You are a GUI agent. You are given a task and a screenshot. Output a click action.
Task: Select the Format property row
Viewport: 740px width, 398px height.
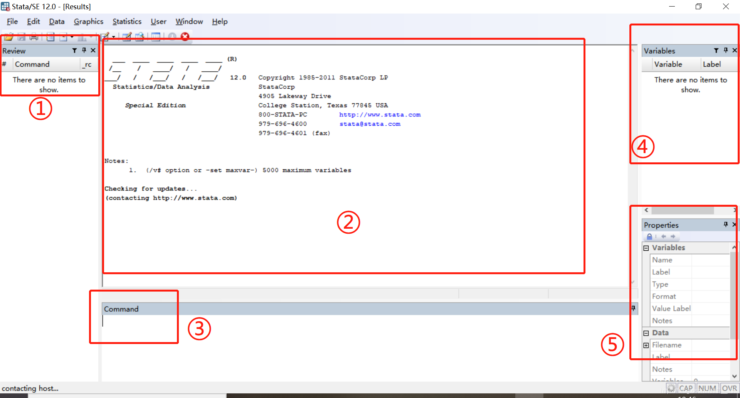point(690,296)
